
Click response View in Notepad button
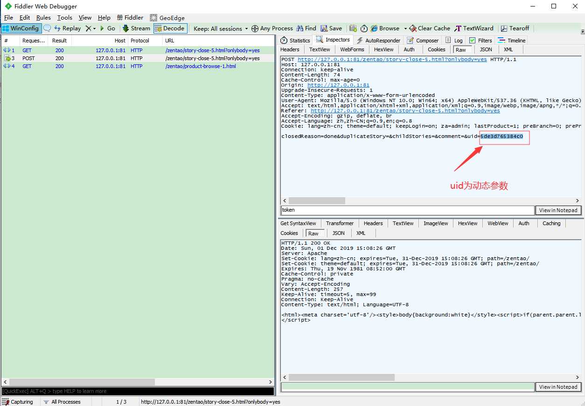pyautogui.click(x=558, y=387)
